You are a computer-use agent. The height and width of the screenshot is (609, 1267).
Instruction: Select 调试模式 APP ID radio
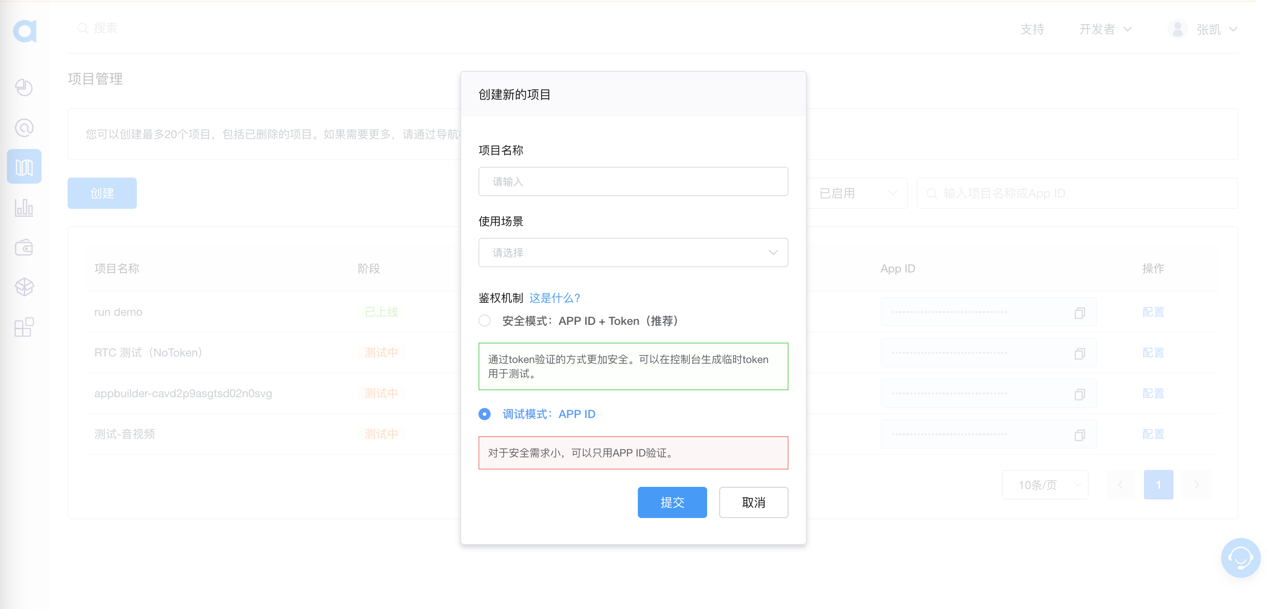(485, 414)
